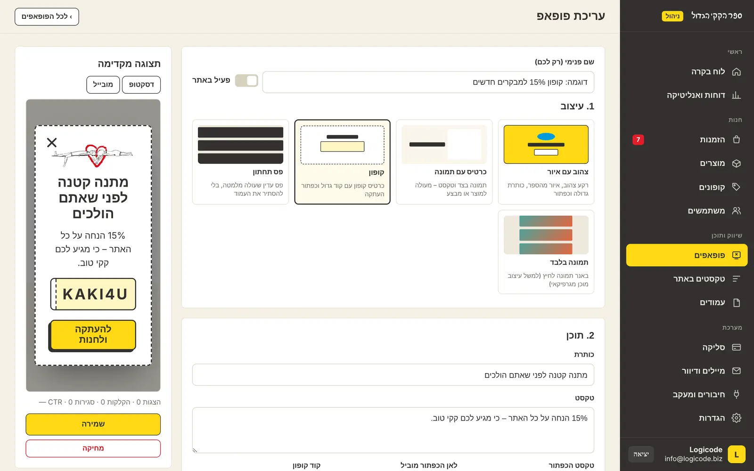Switch preview to דסקטופ

(x=141, y=85)
